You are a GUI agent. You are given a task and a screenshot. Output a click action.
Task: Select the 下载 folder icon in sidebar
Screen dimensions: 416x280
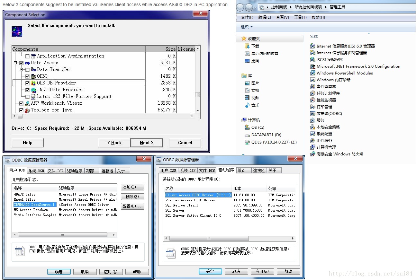pos(247,46)
